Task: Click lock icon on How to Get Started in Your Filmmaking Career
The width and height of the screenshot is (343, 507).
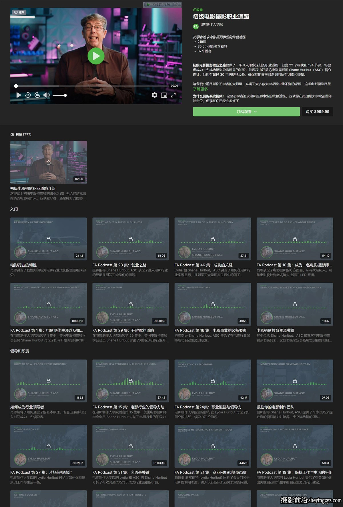Action: click(49, 304)
